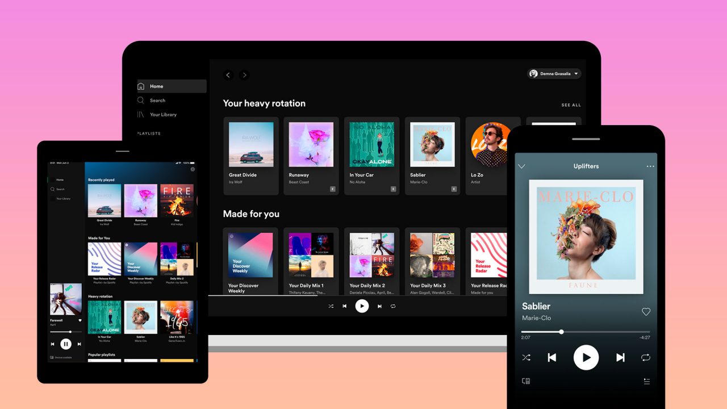Open Your Discover Weekly on the tablet
This screenshot has width=727, height=409.
tap(140, 263)
